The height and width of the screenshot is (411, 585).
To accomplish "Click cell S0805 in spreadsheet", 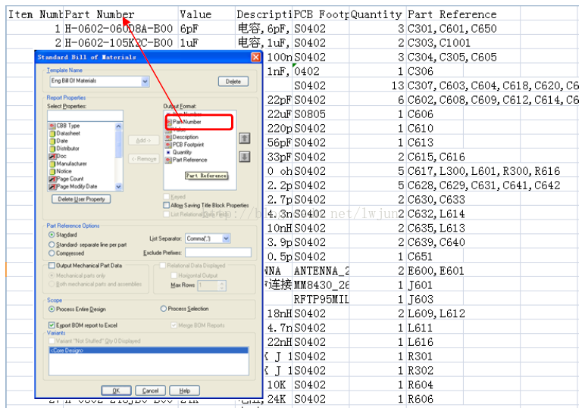I will (321, 114).
